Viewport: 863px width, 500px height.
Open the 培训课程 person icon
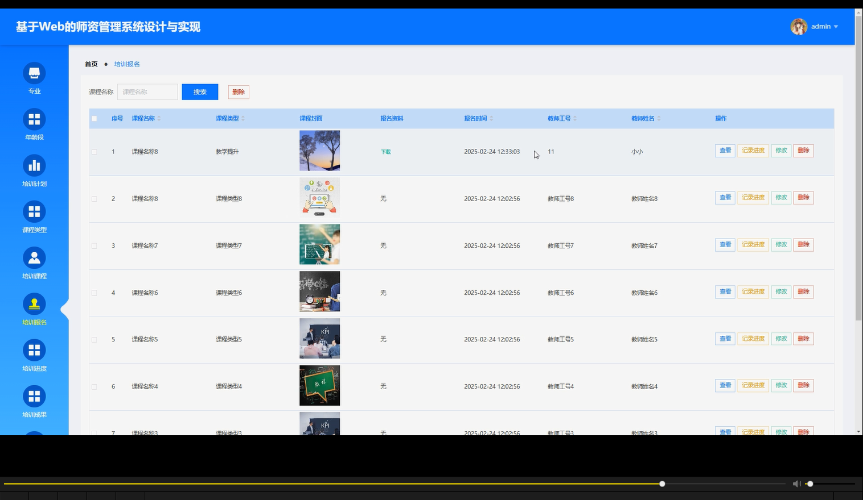tap(34, 258)
